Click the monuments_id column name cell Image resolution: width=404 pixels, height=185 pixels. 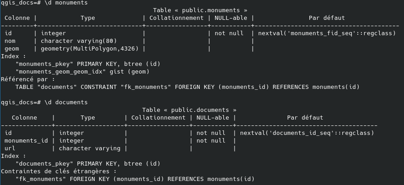[x=26, y=141]
